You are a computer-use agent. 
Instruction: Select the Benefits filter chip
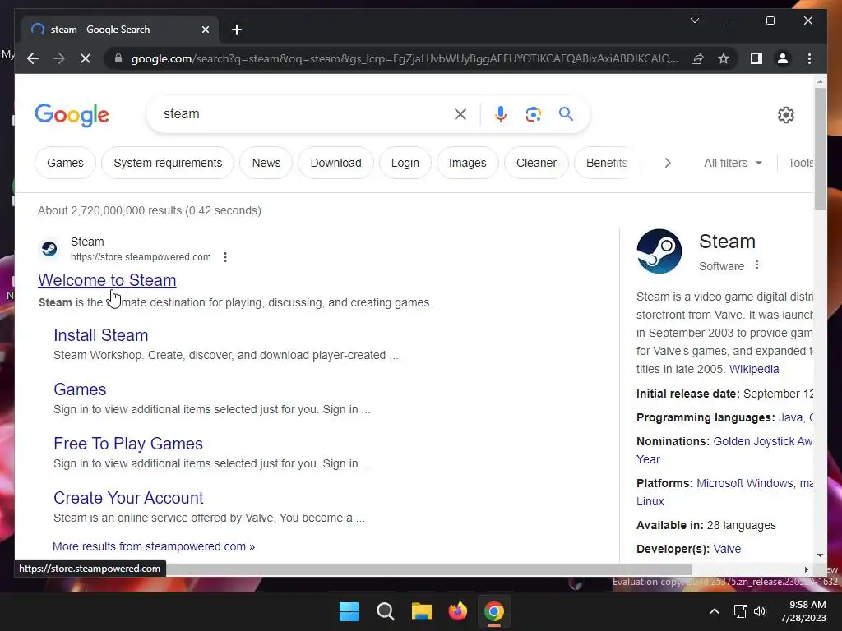tap(606, 163)
